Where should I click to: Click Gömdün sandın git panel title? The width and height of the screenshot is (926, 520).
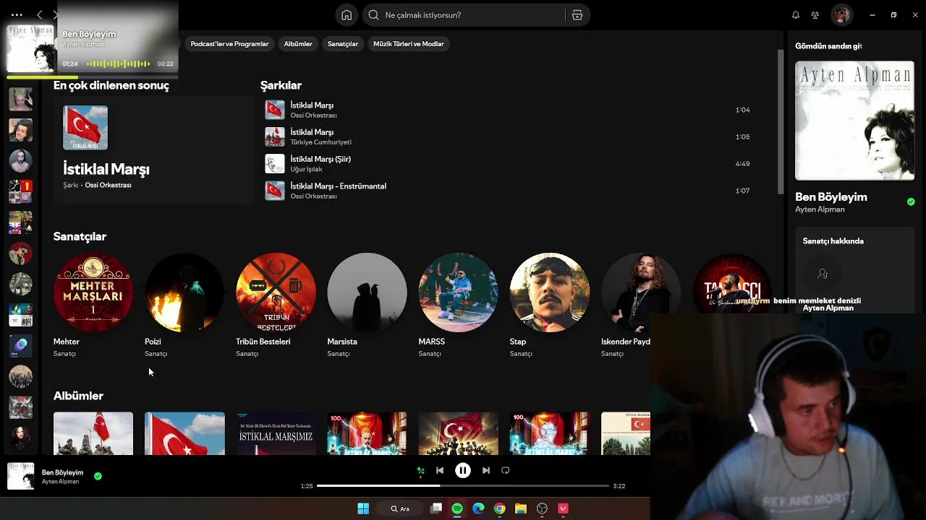tap(828, 46)
